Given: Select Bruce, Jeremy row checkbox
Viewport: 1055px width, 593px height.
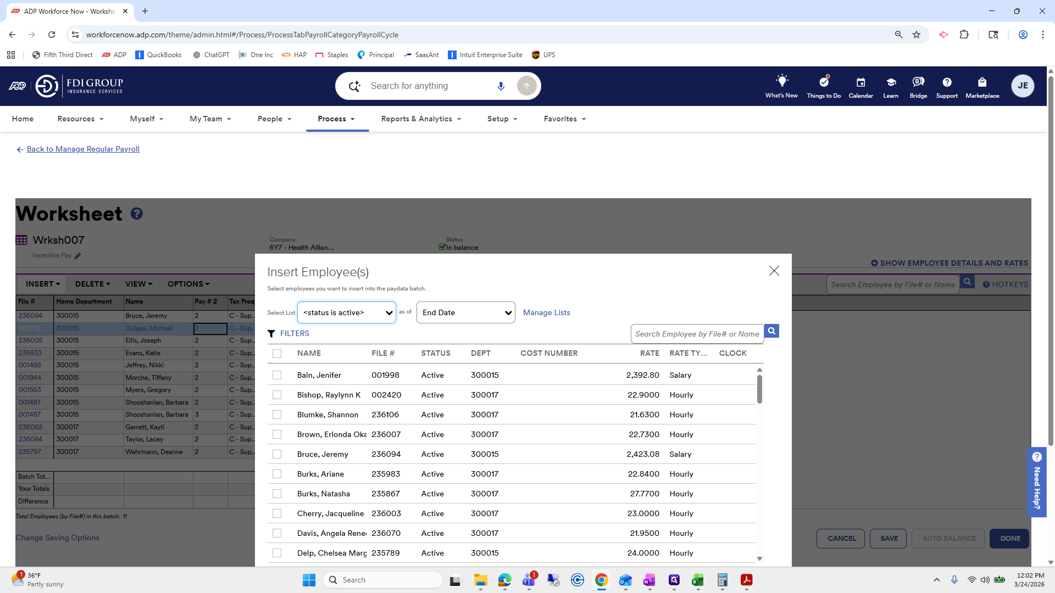Looking at the screenshot, I should [x=277, y=454].
